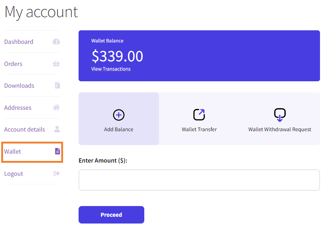Screen dimensions: 330x231
Task: Select the Wallet Transfer tab label
Action: 199,129
